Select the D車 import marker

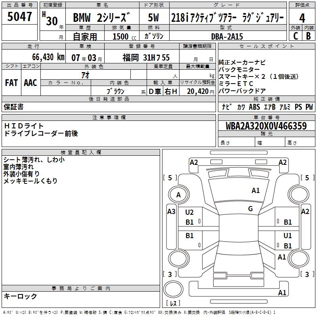click(x=155, y=92)
